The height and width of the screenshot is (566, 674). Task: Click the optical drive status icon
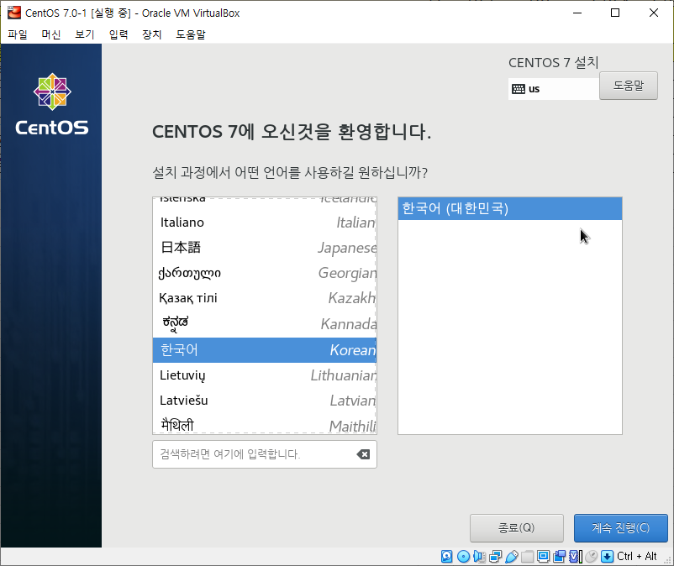[x=463, y=556]
